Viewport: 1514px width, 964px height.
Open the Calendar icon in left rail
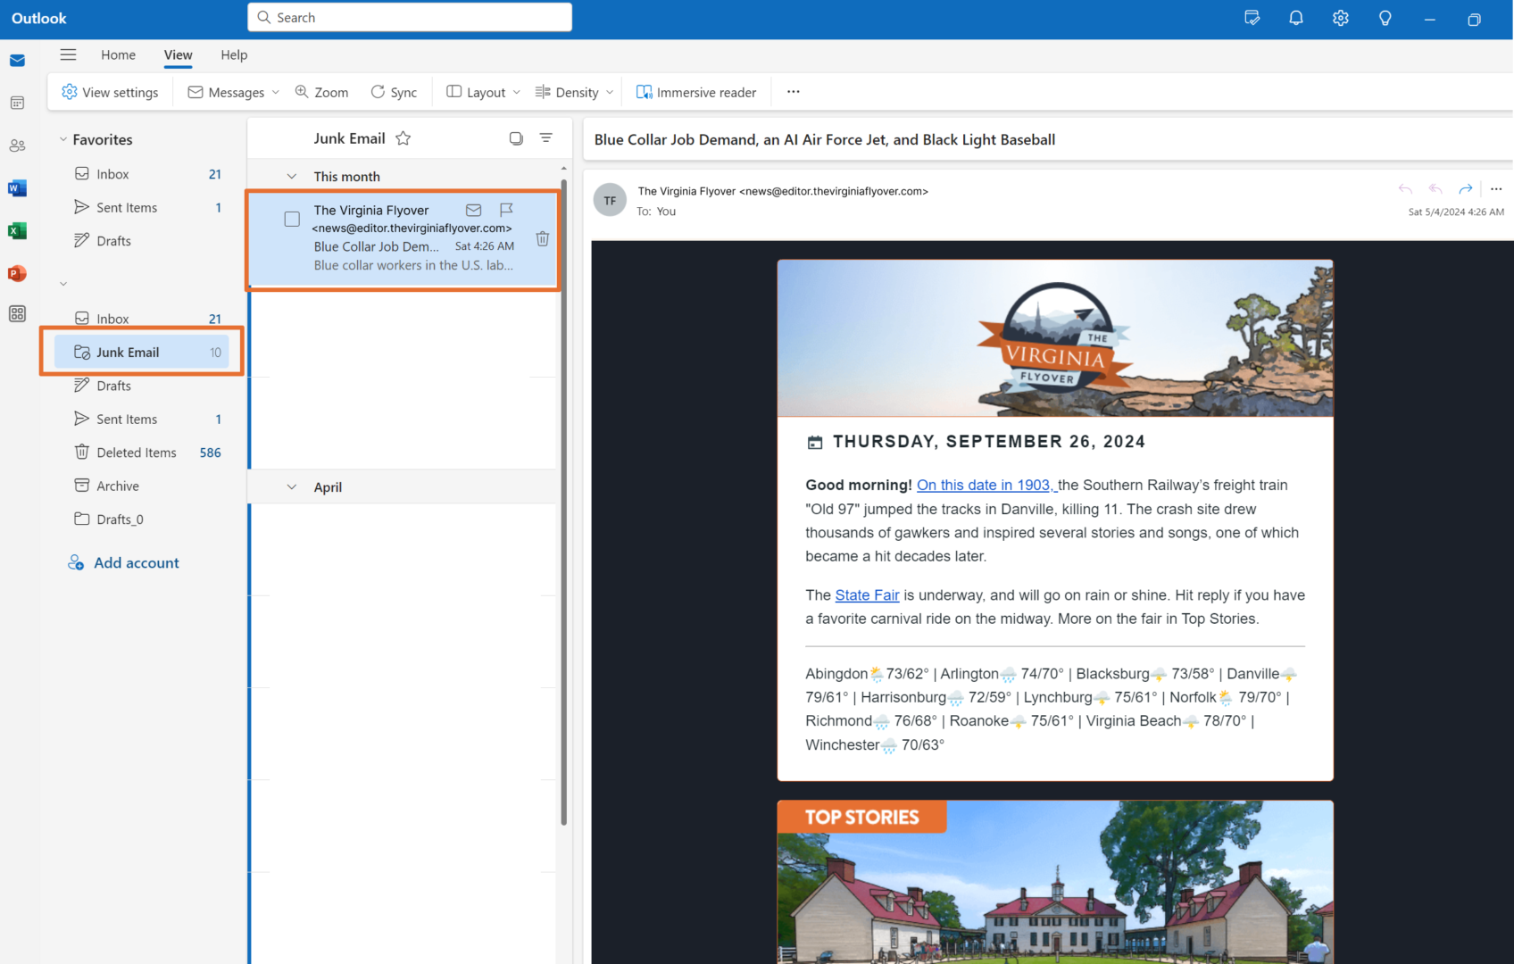click(x=17, y=103)
